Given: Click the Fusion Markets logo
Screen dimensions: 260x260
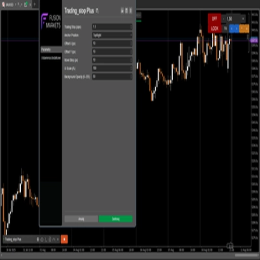Looking at the screenshot, I should pos(51,21).
